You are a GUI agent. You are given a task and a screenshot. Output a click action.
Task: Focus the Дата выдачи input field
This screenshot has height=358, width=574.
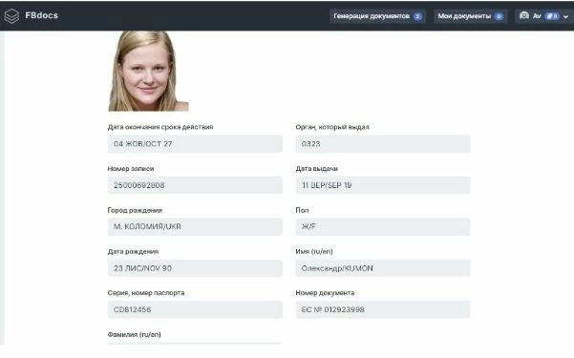pyautogui.click(x=383, y=185)
